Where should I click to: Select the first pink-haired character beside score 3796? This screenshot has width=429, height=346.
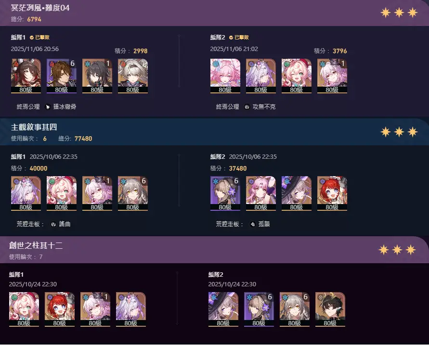(x=225, y=76)
